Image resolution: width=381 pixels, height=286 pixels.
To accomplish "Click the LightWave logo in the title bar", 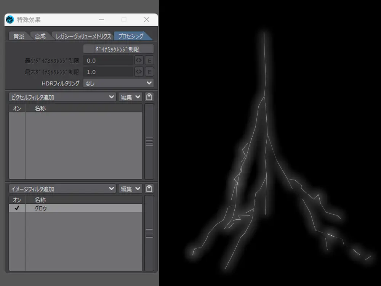I will [x=10, y=19].
